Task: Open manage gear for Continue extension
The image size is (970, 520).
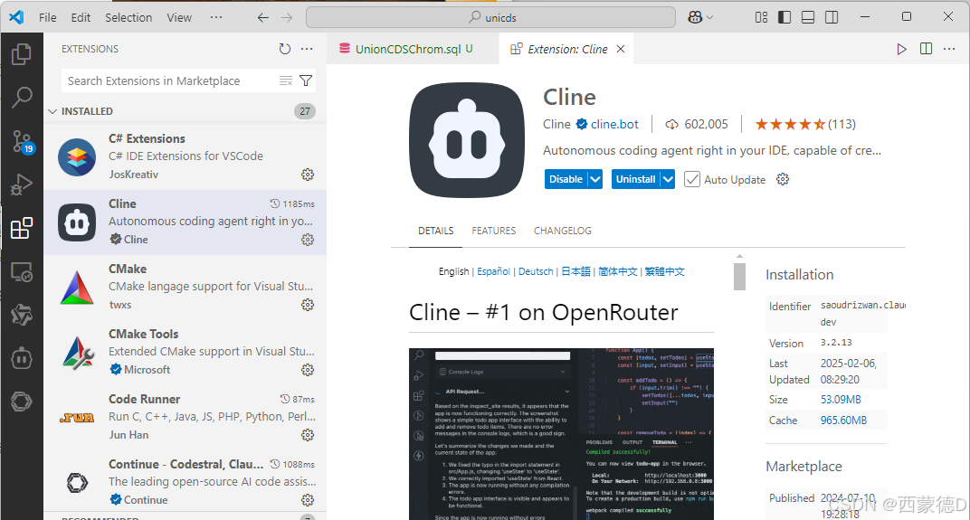Action: [308, 499]
